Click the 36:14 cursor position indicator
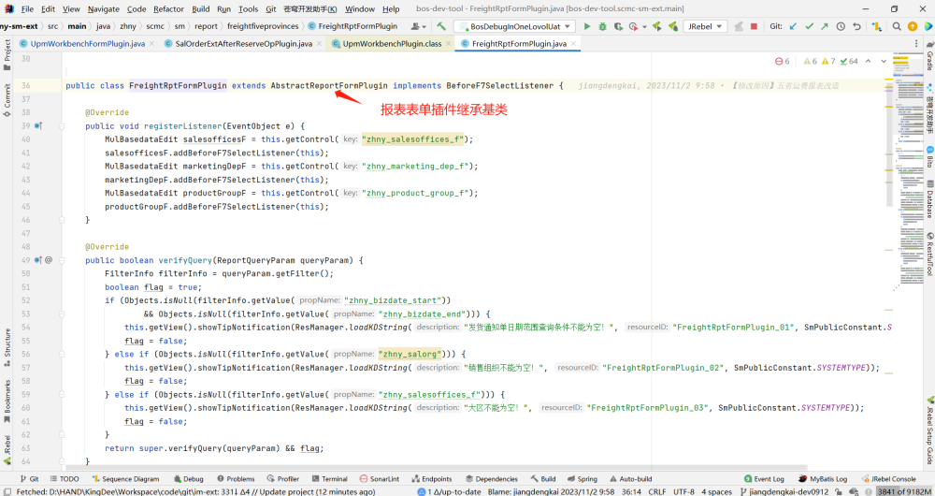The width and height of the screenshot is (935, 496). (631, 492)
